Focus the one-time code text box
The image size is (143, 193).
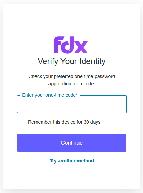tap(72, 104)
